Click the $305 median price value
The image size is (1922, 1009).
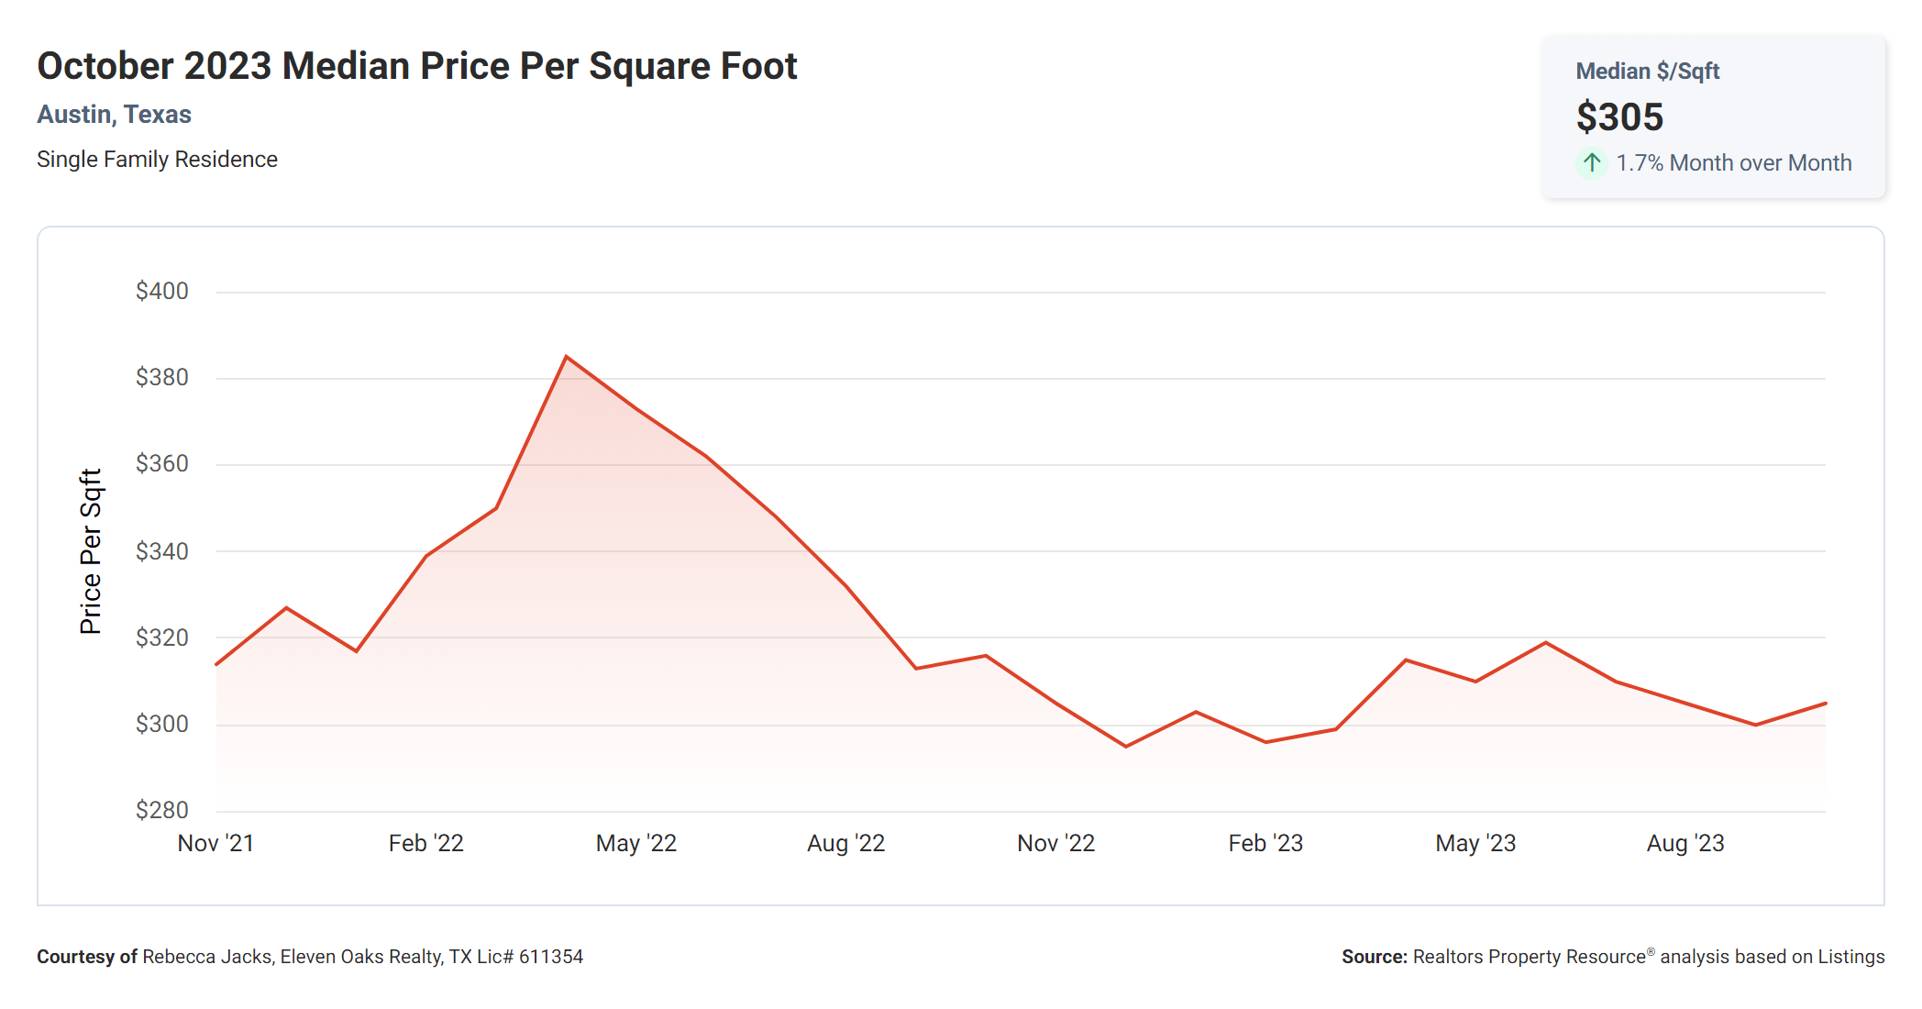click(x=1619, y=117)
